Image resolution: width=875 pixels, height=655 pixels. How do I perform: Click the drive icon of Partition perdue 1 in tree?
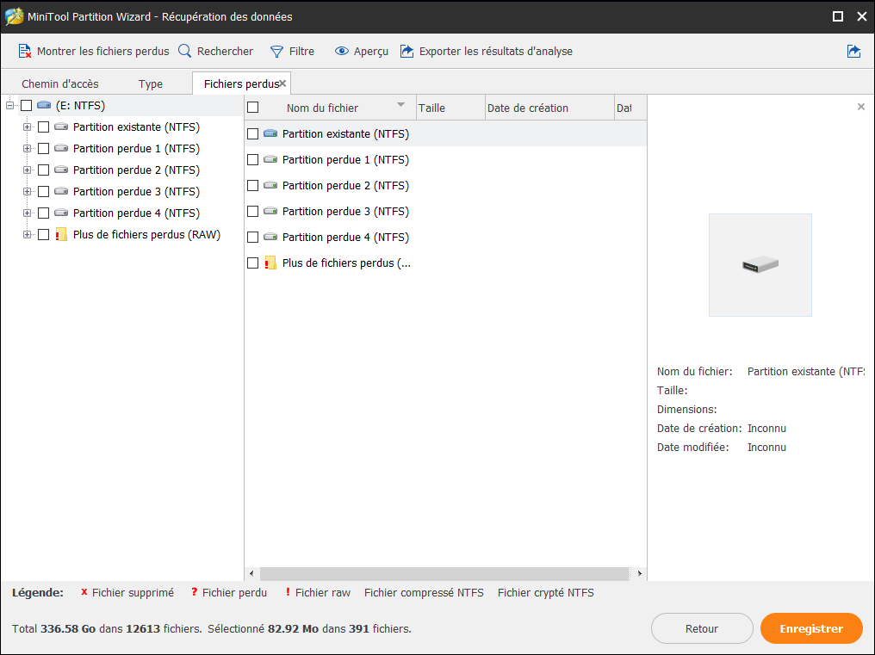tap(61, 148)
